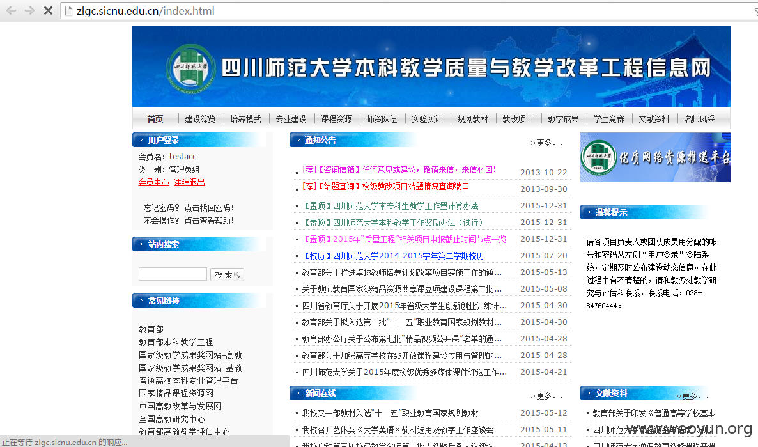
Task: Open the 教学成果 navigation item
Action: pos(563,119)
